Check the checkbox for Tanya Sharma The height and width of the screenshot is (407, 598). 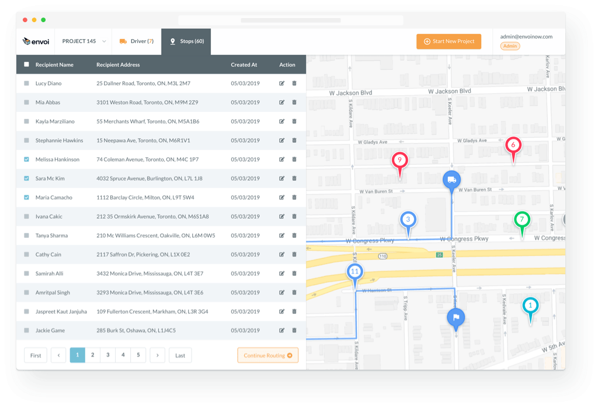(26, 236)
